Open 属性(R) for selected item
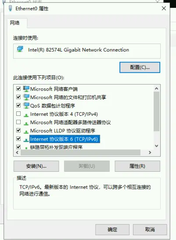The height and width of the screenshot is (240, 176). point(137,166)
